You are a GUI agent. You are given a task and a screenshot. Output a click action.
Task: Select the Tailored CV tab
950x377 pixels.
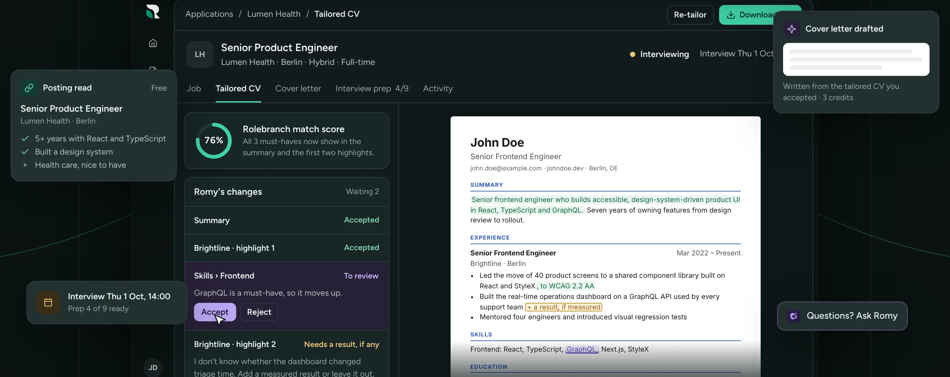pyautogui.click(x=238, y=88)
